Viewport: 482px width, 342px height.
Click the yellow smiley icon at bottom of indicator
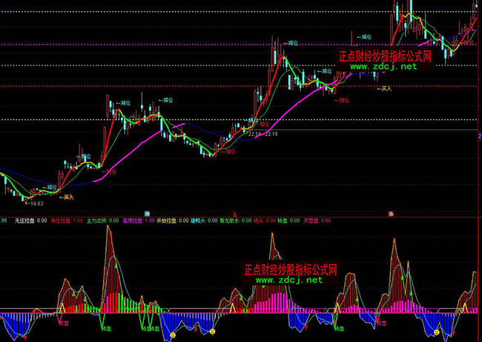click(x=173, y=335)
